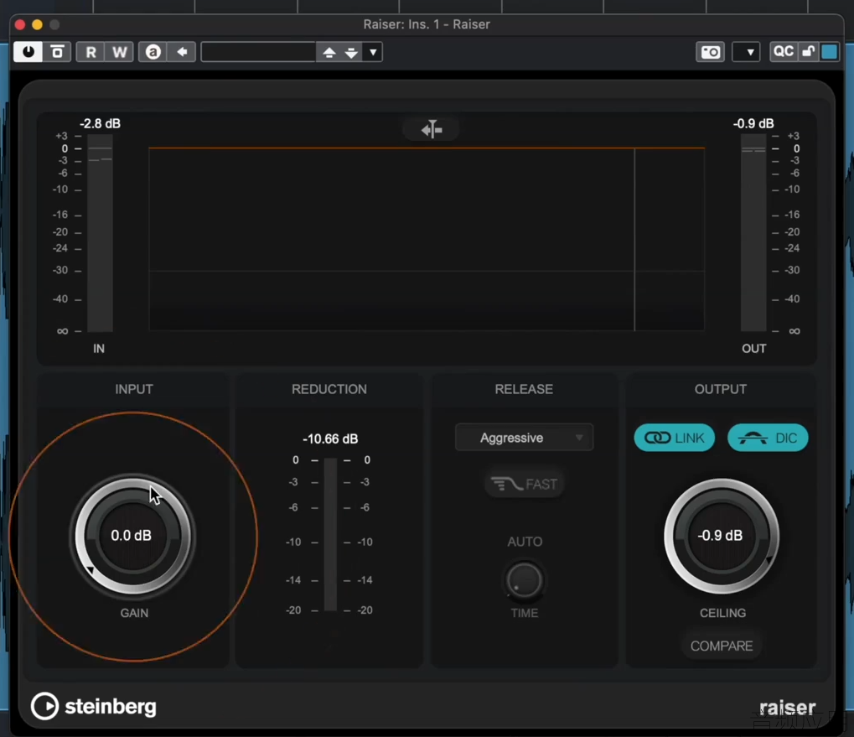Click the window title 'Raiser: Ins. 1 - Raiser'
This screenshot has width=854, height=737.
(427, 24)
